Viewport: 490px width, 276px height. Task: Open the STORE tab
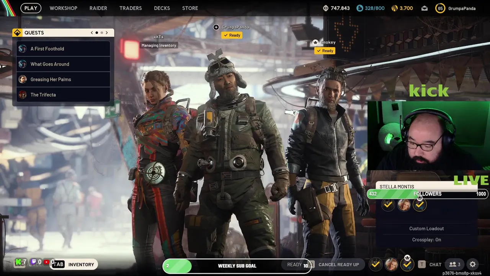190,8
